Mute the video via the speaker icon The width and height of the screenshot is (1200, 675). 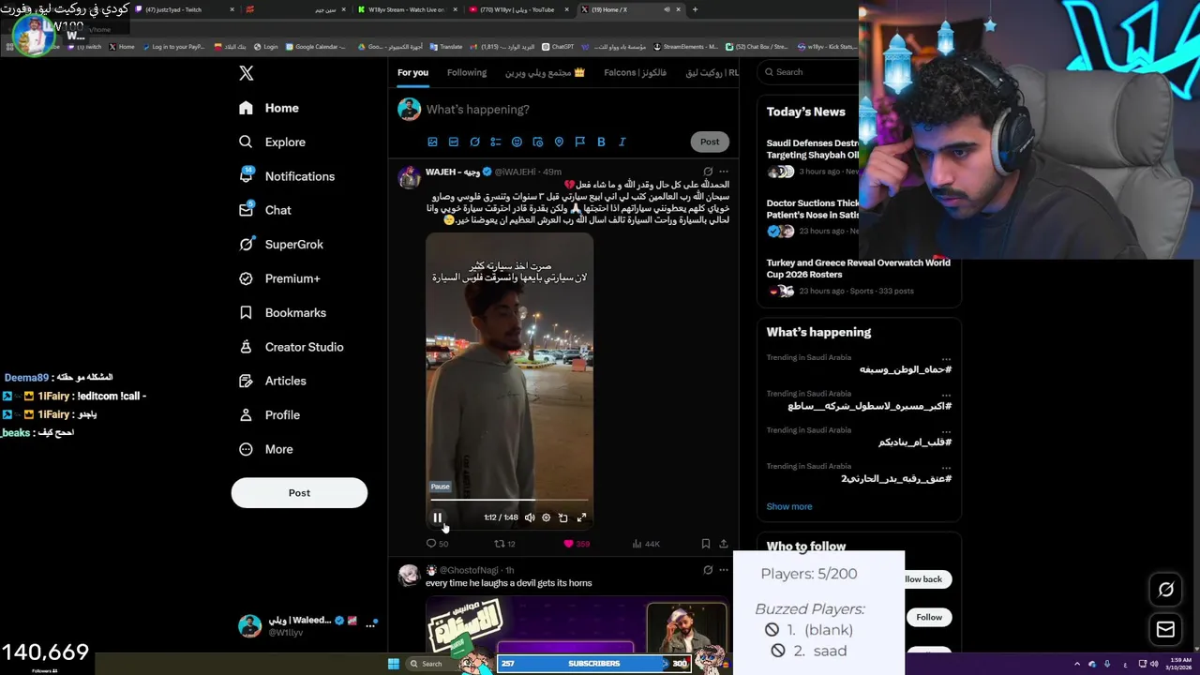530,517
